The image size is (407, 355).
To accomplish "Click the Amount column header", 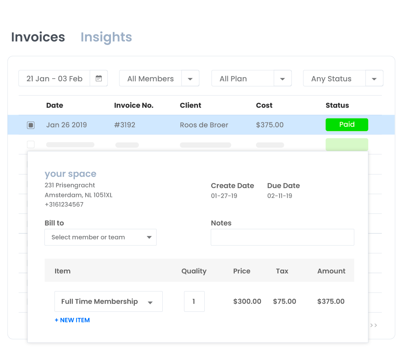I will pyautogui.click(x=331, y=271).
